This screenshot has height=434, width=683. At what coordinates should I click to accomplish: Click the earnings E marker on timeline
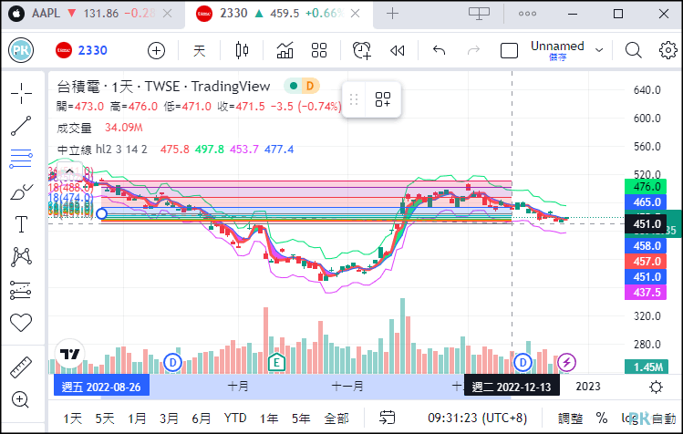tap(276, 362)
